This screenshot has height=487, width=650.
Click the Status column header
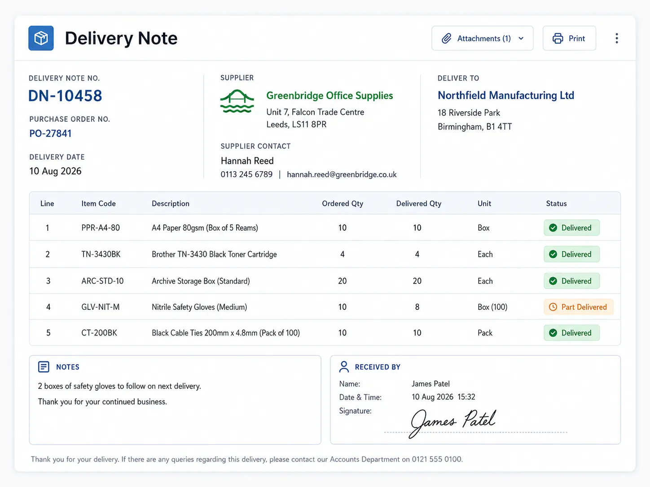pos(556,204)
